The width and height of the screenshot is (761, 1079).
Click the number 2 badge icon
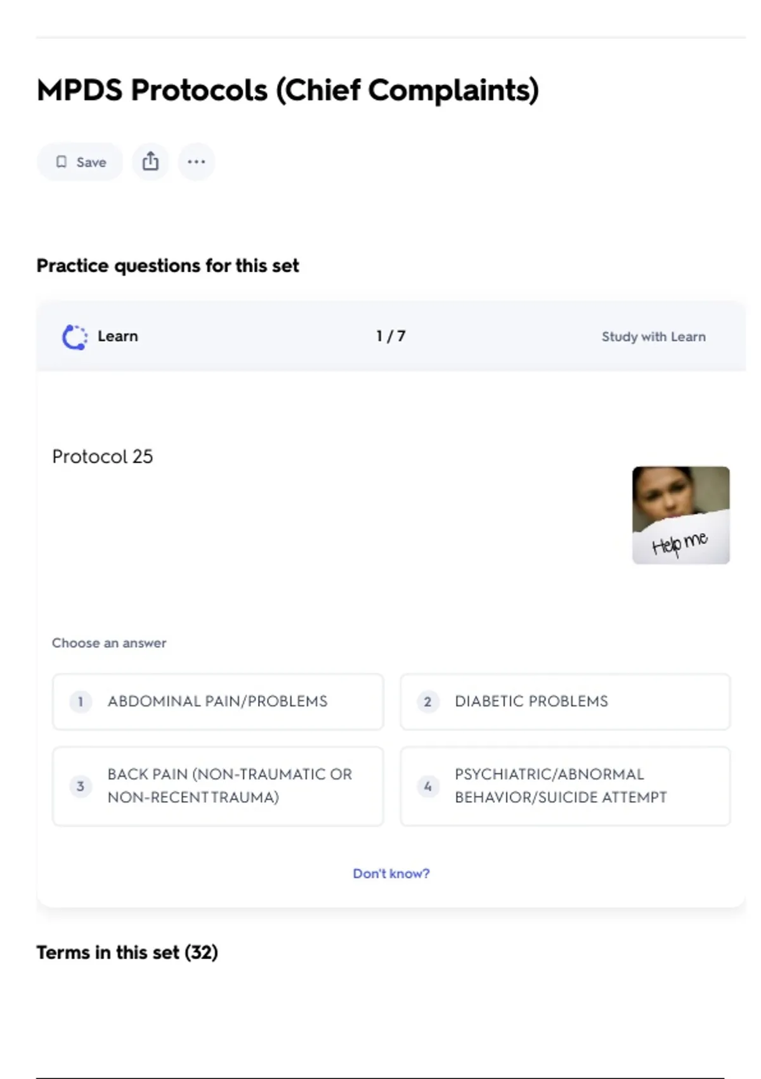[x=428, y=701]
